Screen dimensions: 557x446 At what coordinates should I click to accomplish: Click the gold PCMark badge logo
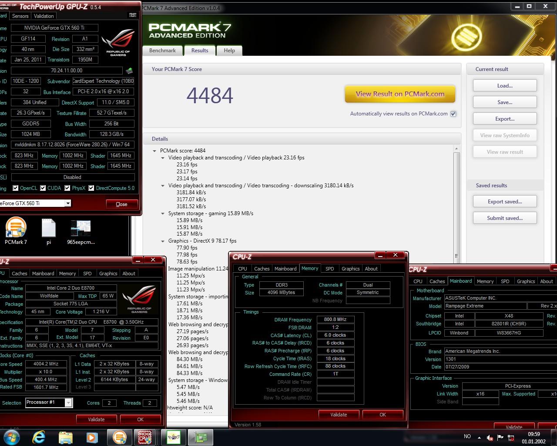(466, 37)
